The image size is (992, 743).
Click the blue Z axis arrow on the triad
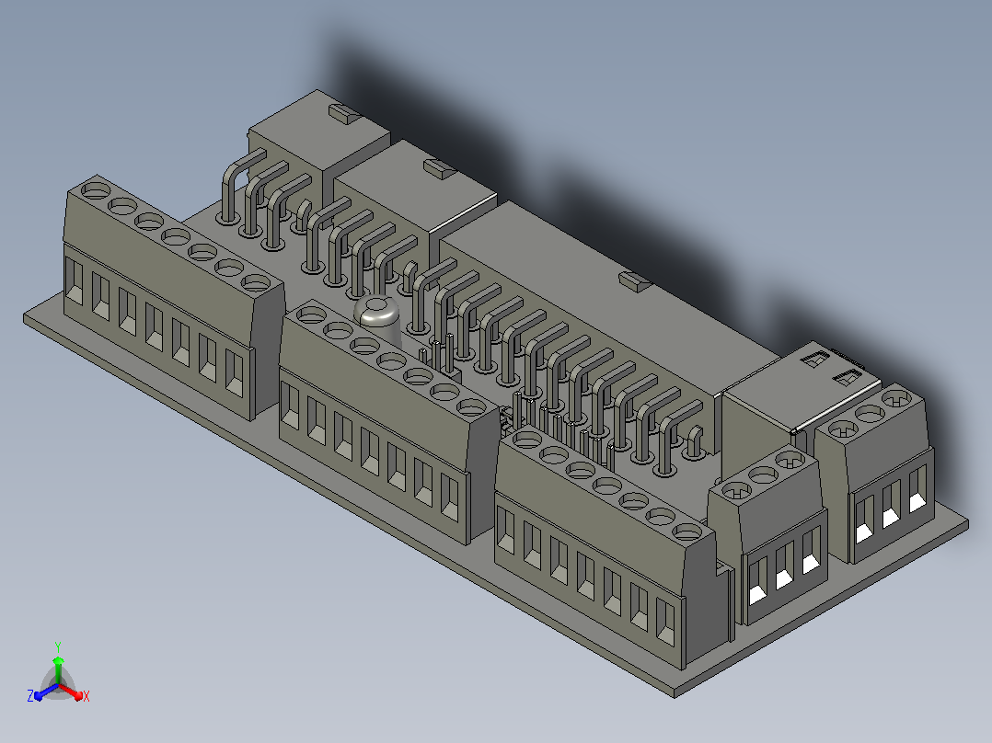[x=46, y=692]
